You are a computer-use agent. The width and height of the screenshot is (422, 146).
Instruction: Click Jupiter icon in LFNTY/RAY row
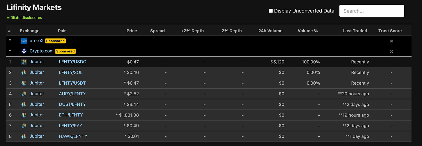click(x=24, y=126)
